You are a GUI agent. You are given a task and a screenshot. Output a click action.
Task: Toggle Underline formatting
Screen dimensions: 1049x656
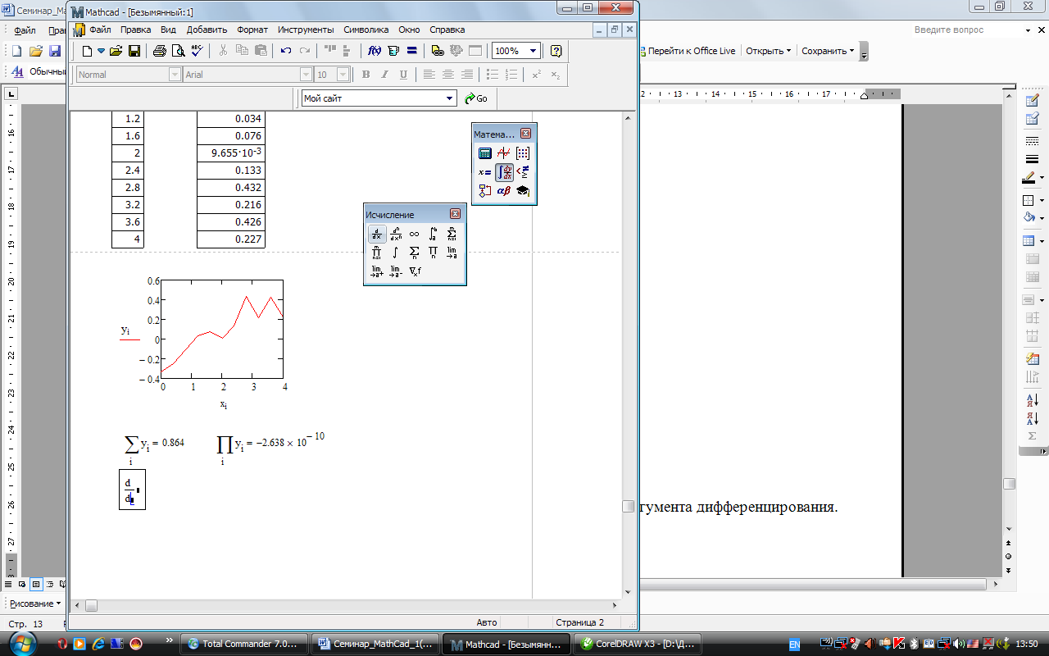tap(403, 75)
